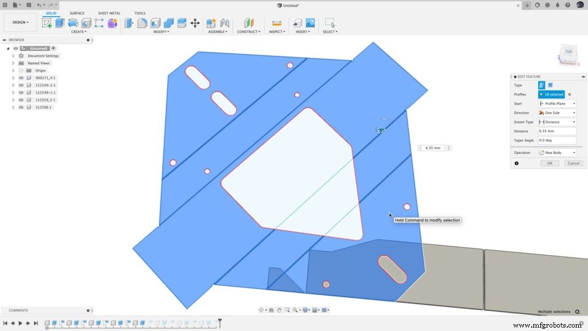Open the Direction dropdown set to One Side
The height and width of the screenshot is (331, 588).
[556, 113]
